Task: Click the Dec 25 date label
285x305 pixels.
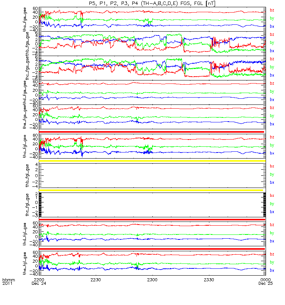Action: (266, 284)
